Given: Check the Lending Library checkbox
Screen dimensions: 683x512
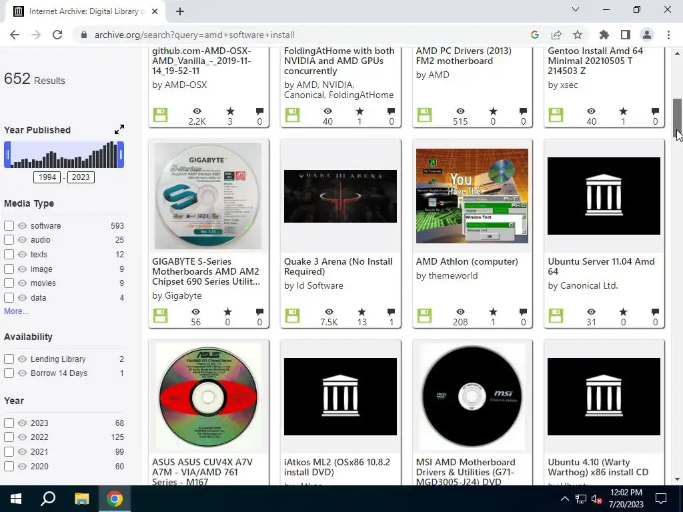Looking at the screenshot, I should 9,359.
